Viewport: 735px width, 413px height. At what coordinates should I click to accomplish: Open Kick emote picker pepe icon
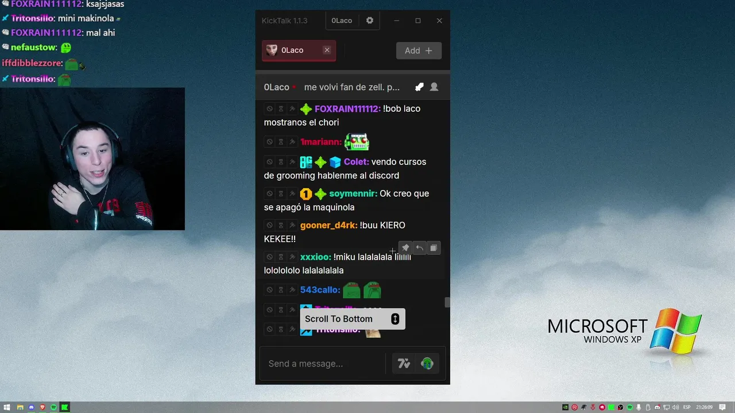tap(427, 364)
